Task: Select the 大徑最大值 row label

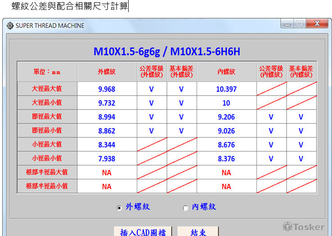Action: click(47, 89)
